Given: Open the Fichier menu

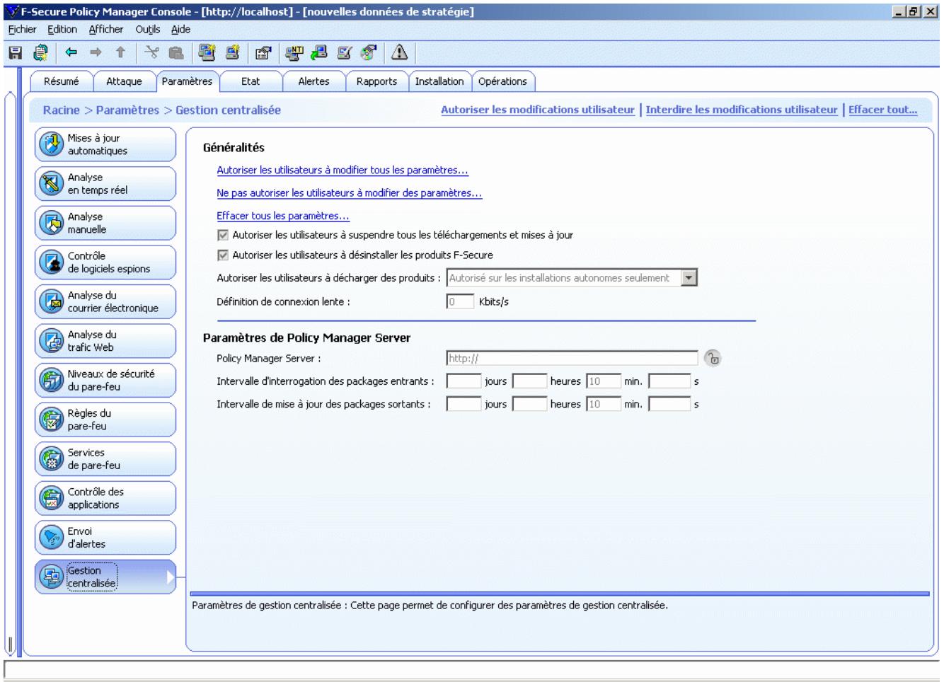Looking at the screenshot, I should point(22,29).
